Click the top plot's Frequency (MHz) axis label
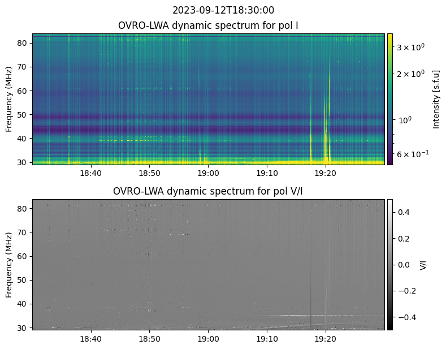The height and width of the screenshot is (349, 446). 10,99
